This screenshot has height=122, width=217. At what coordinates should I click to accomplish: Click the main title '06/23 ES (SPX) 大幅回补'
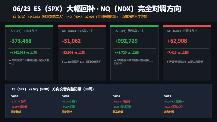click(x=54, y=9)
